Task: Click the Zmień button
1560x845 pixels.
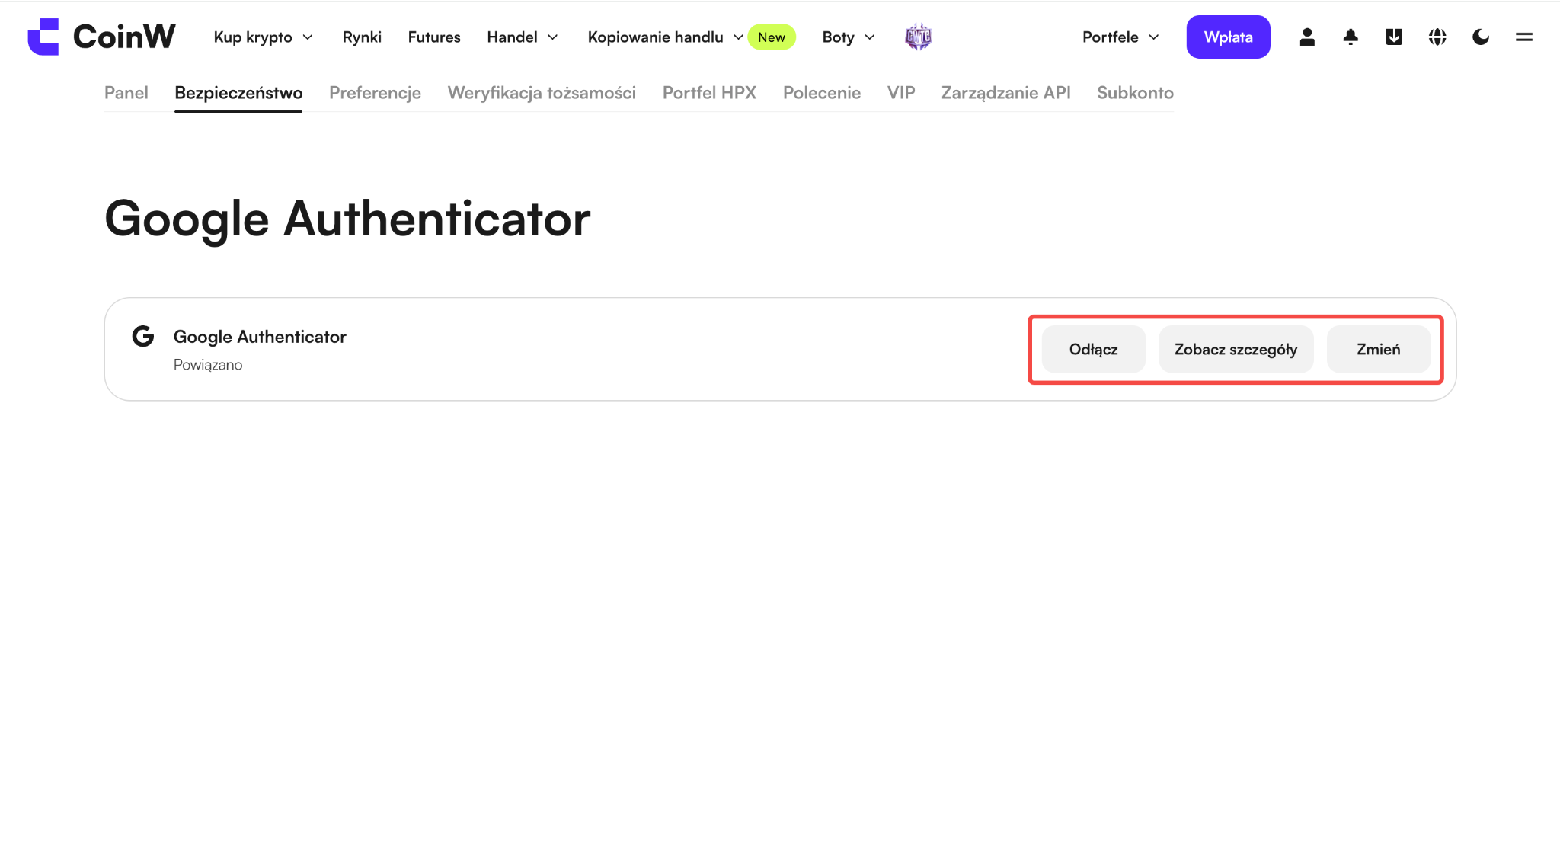Action: click(1378, 349)
